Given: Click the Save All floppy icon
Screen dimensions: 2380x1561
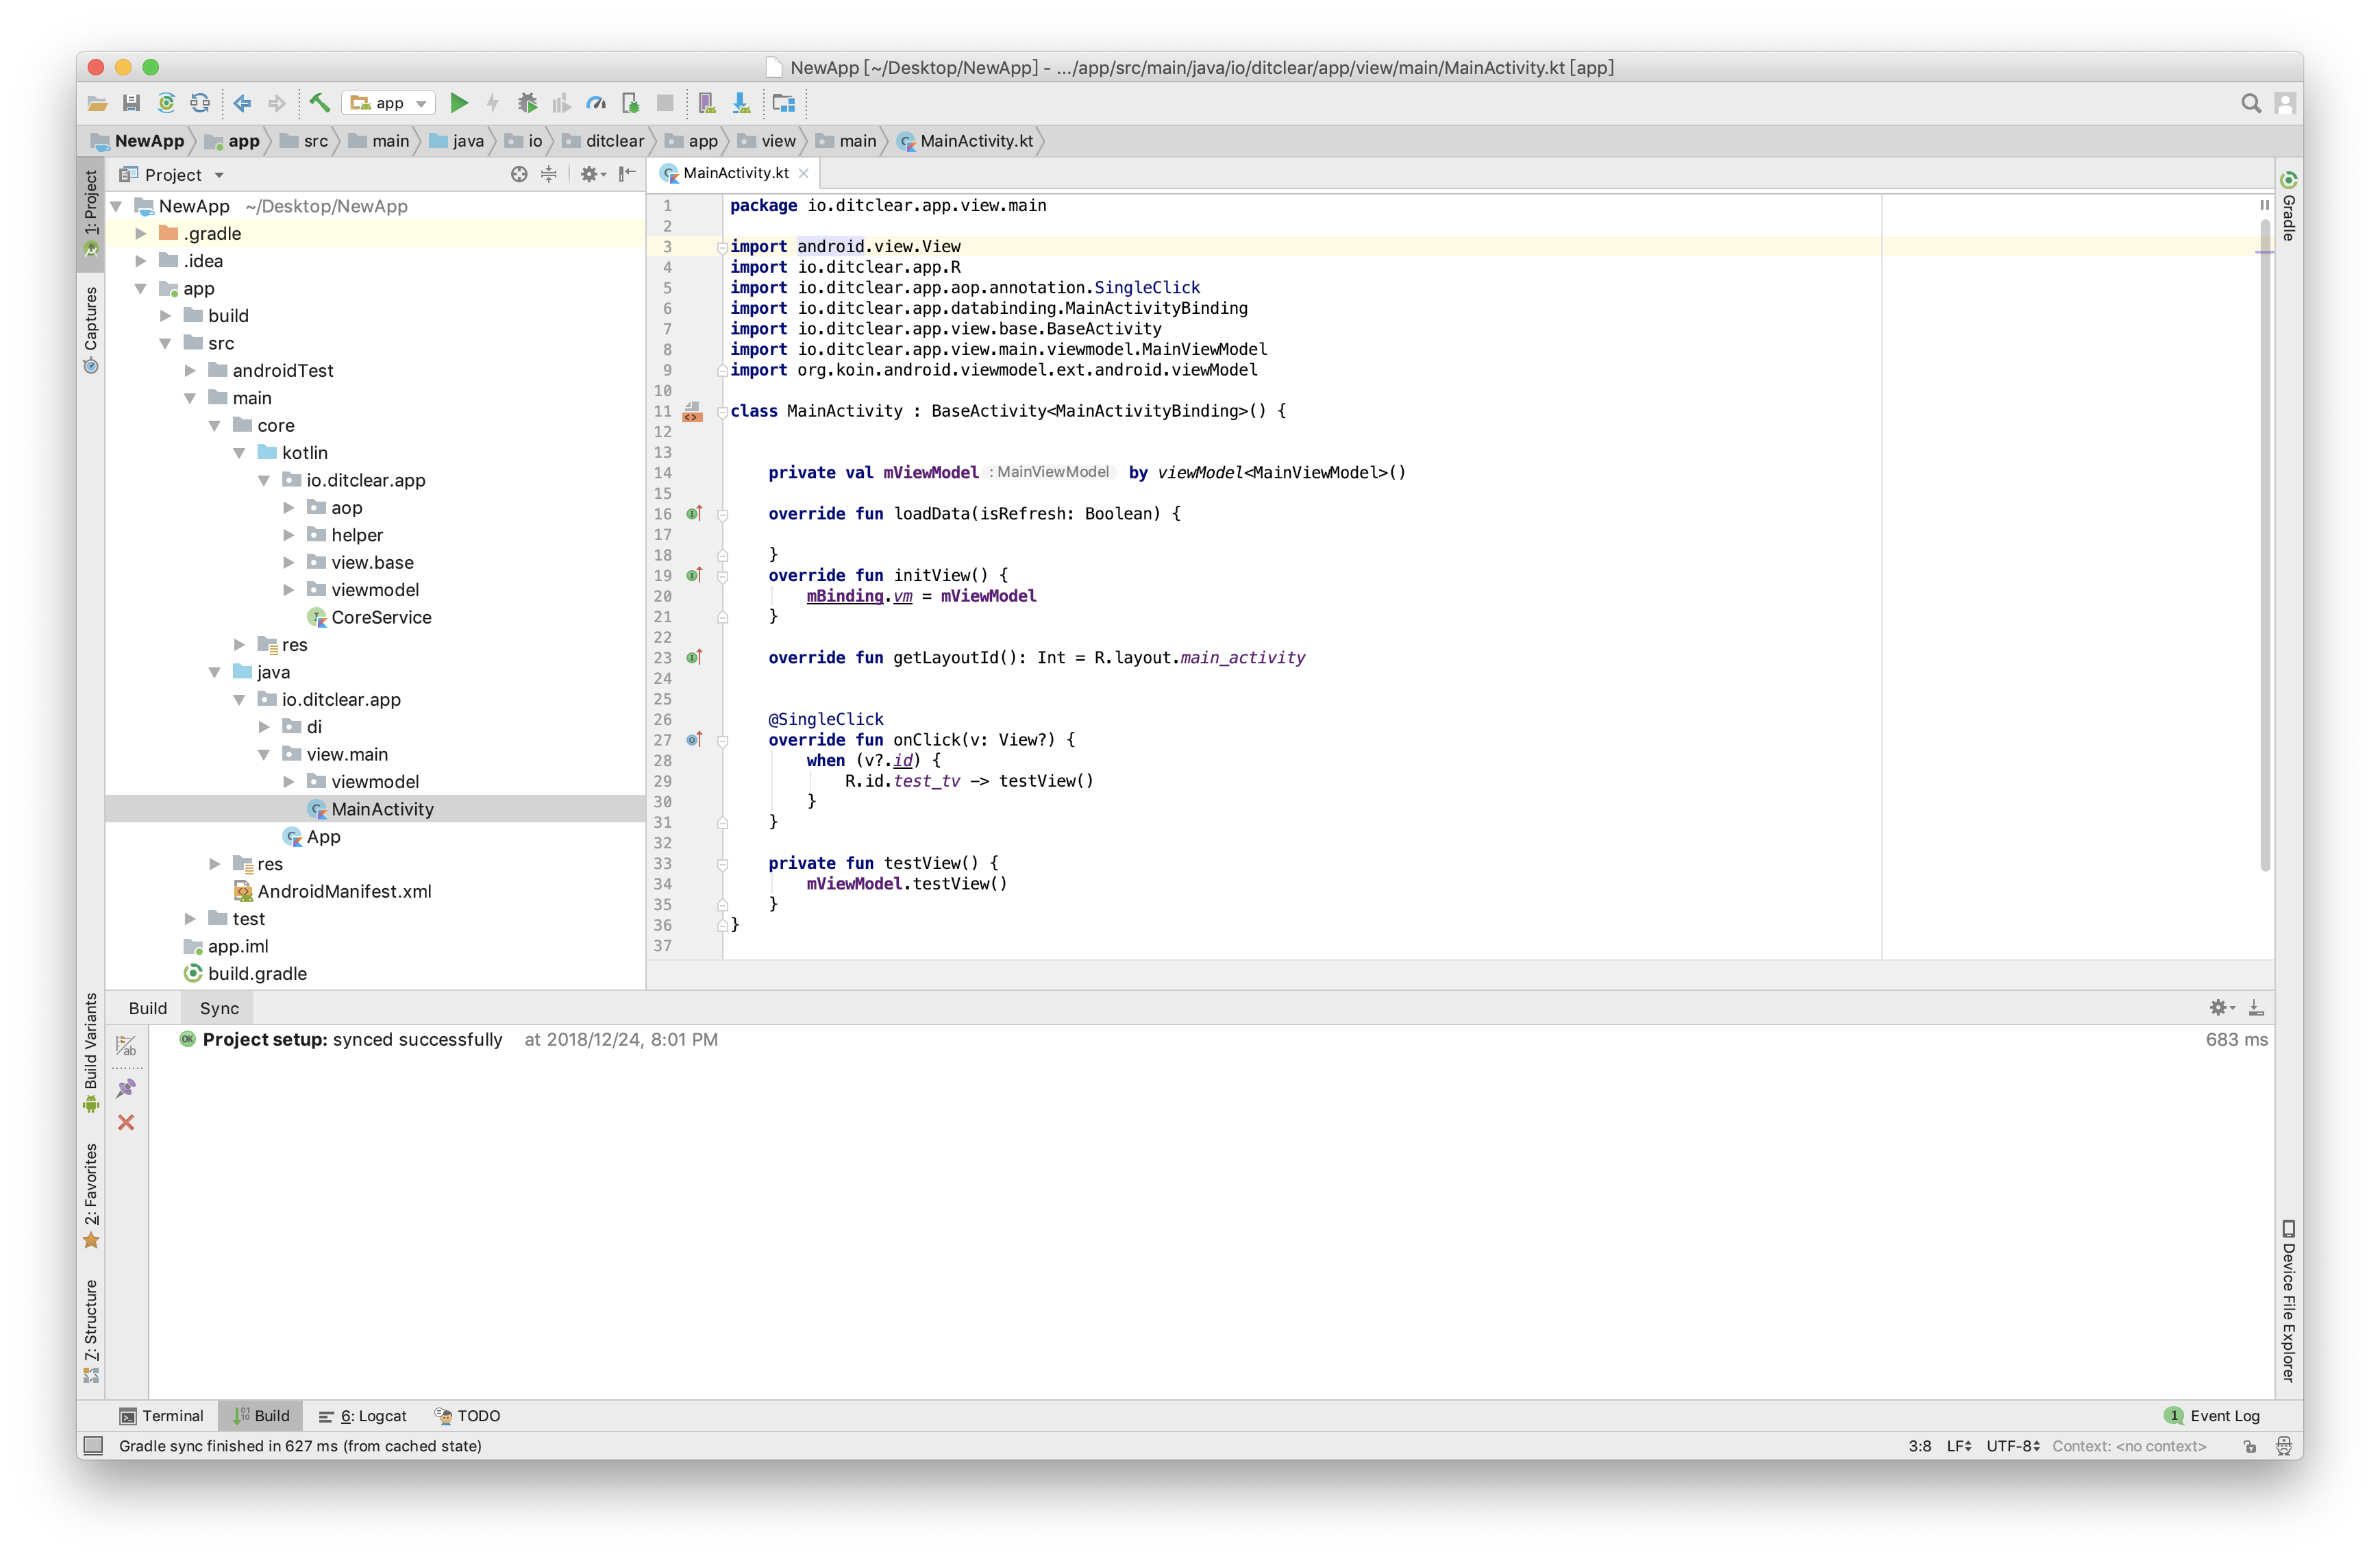Looking at the screenshot, I should coord(131,103).
